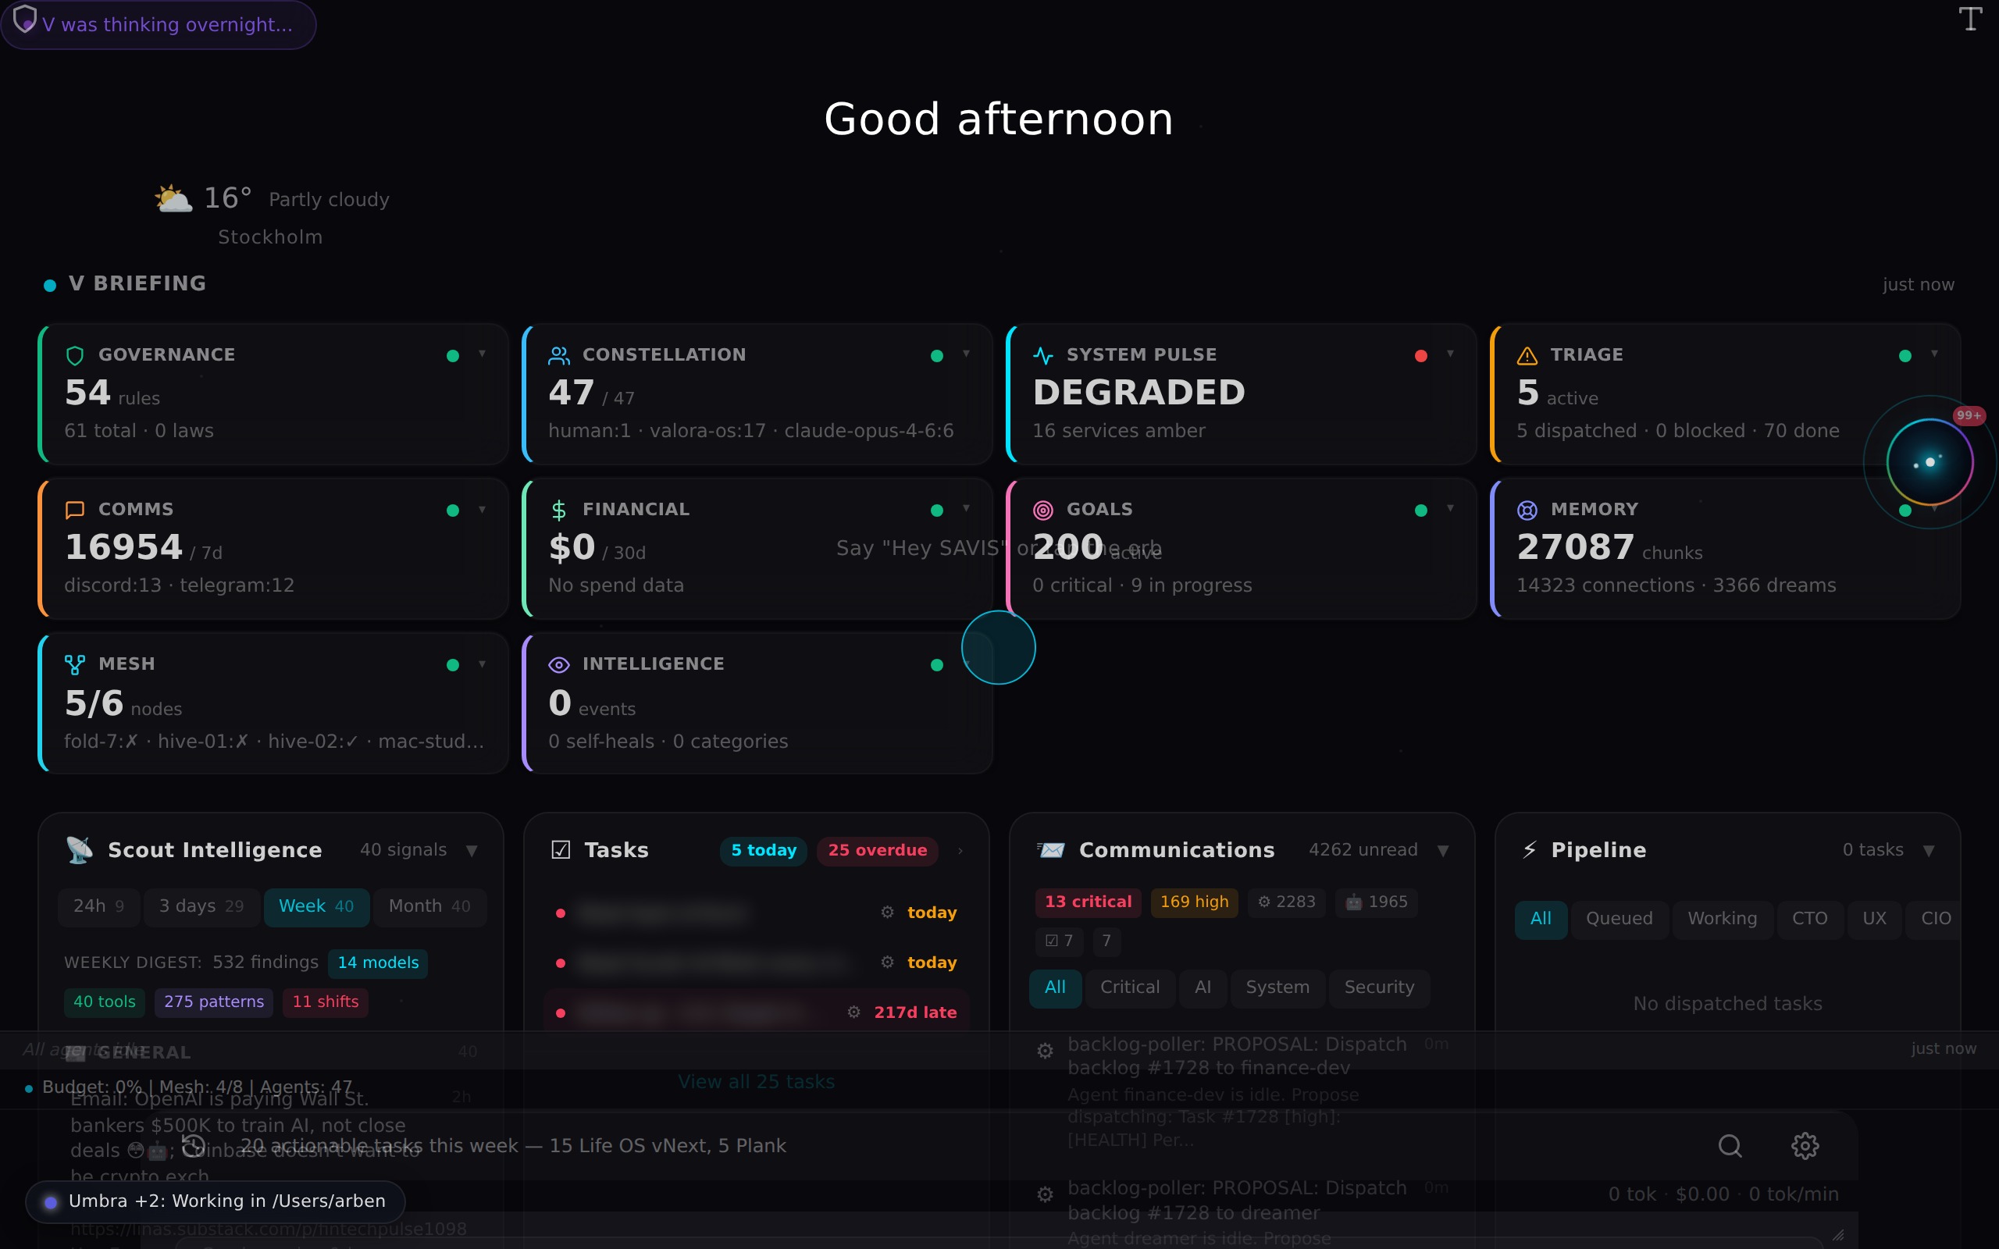This screenshot has width=1999, height=1249.
Task: Open Umbra +2 working status pill
Action: pyautogui.click(x=216, y=1202)
